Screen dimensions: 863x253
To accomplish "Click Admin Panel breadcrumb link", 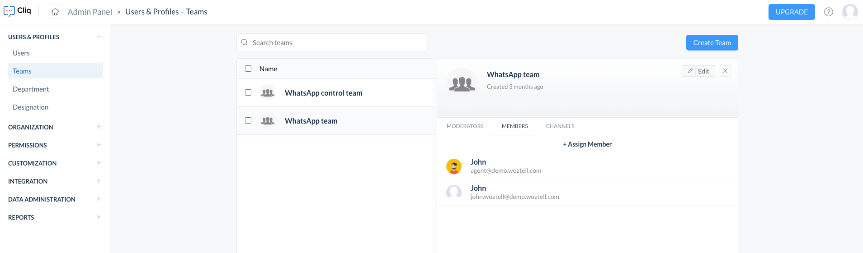I will tap(90, 12).
